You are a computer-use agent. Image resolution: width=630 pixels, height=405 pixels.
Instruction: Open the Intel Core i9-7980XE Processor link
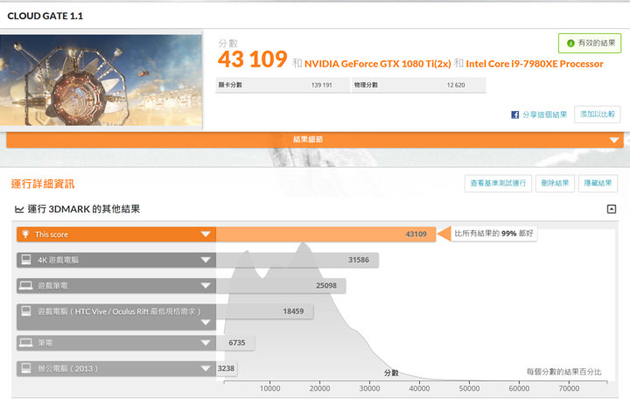[x=535, y=64]
